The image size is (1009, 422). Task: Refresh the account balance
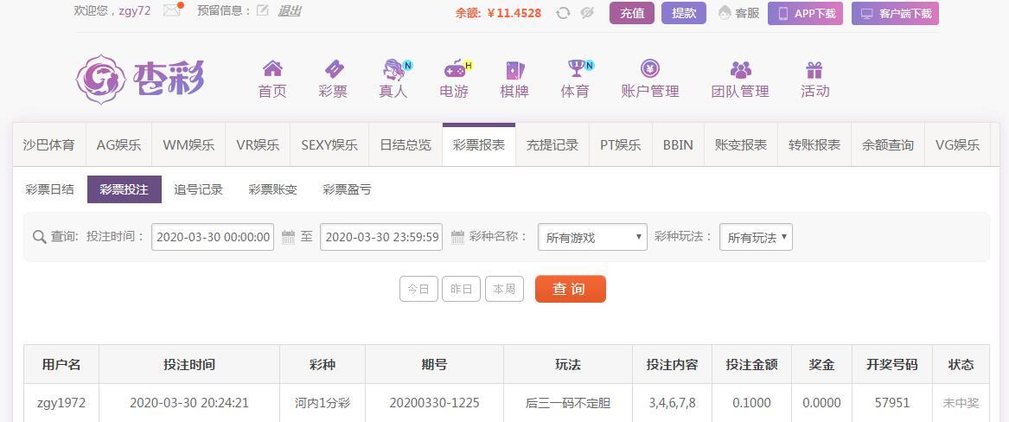pyautogui.click(x=563, y=13)
